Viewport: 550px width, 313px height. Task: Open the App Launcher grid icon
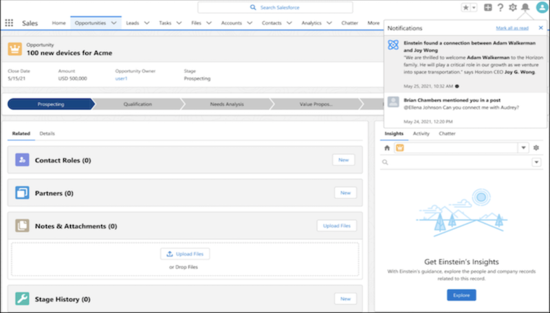[x=9, y=23]
